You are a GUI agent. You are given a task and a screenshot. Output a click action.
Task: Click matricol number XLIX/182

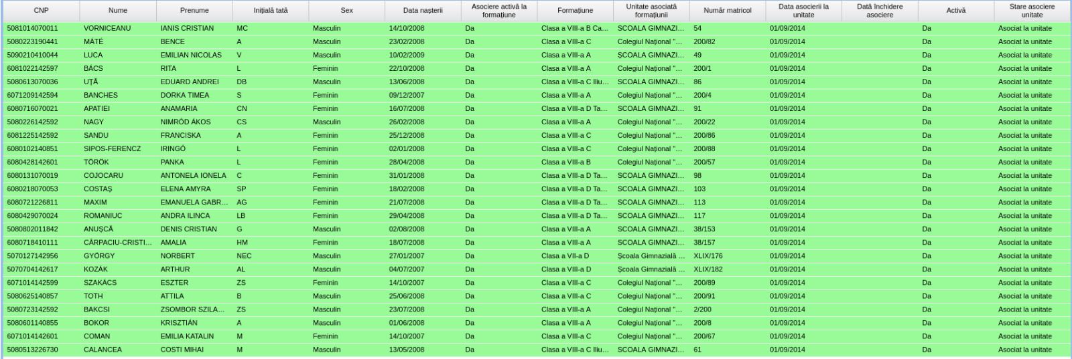coord(708,269)
